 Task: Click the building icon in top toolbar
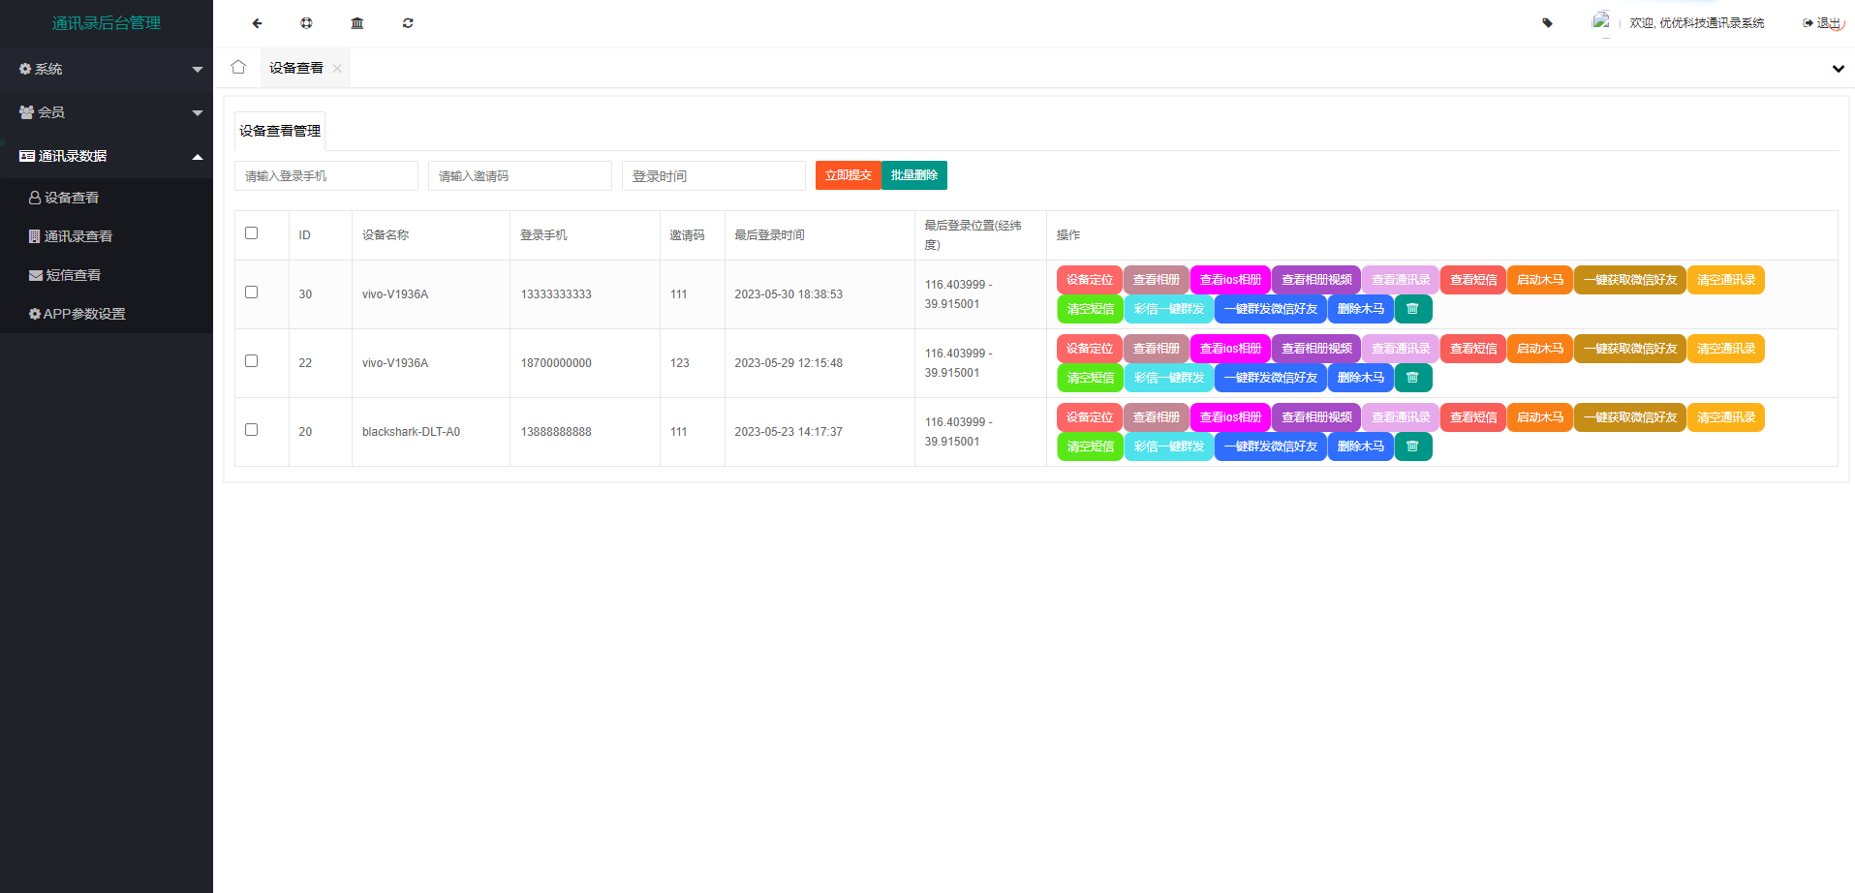point(357,23)
